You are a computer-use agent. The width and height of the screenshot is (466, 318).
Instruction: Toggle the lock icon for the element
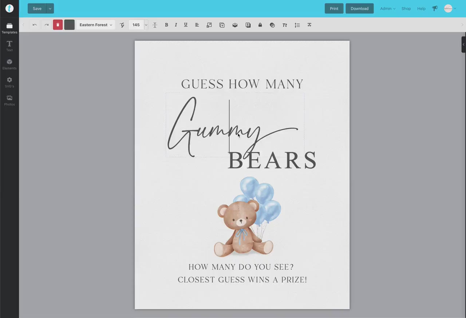(x=260, y=25)
